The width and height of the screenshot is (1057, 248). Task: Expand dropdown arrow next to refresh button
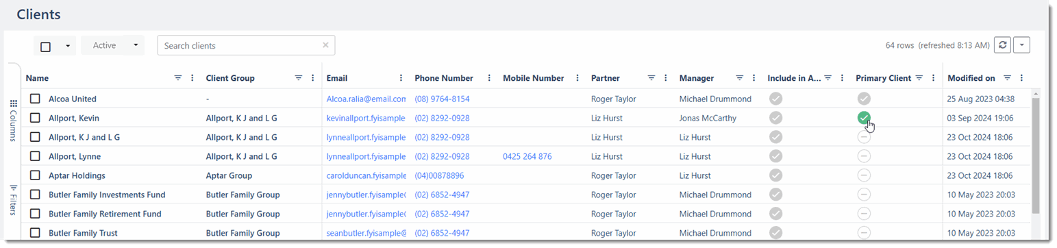click(1021, 45)
